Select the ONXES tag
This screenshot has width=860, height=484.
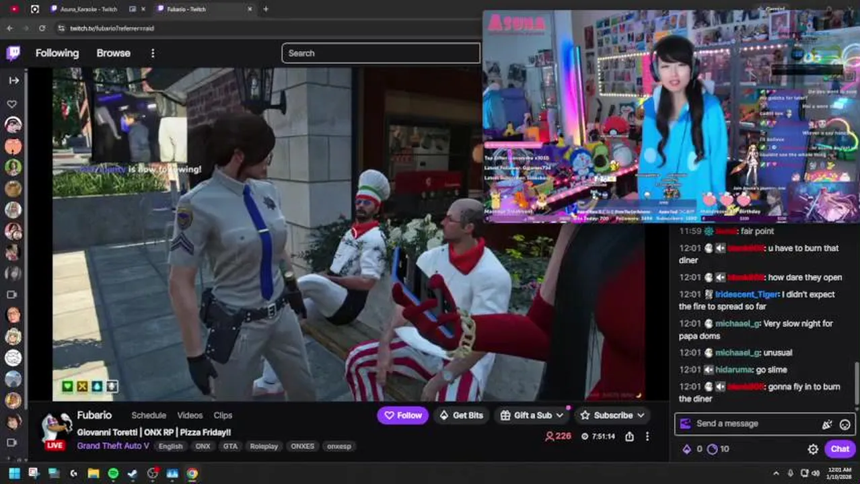(x=302, y=446)
